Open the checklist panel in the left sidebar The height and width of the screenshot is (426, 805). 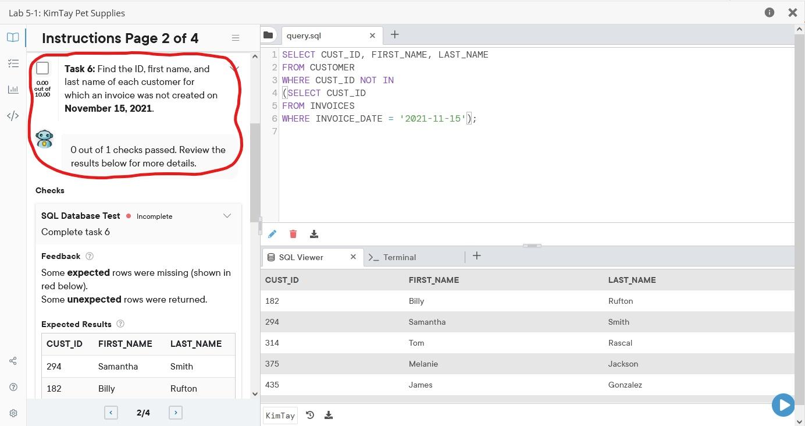[x=13, y=63]
